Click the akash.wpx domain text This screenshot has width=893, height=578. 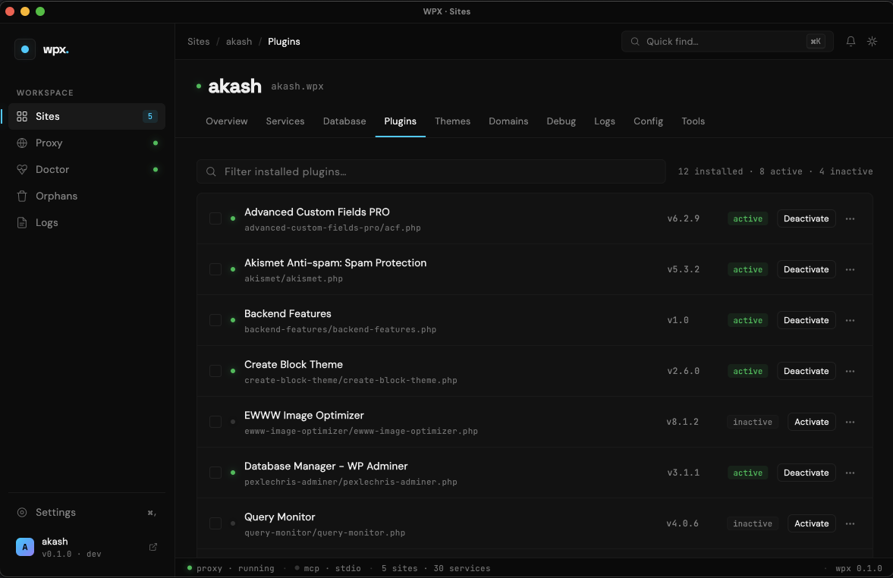tap(297, 86)
